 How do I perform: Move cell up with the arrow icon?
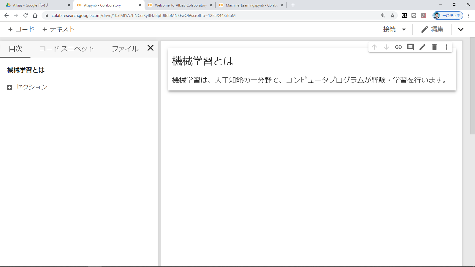coord(374,47)
